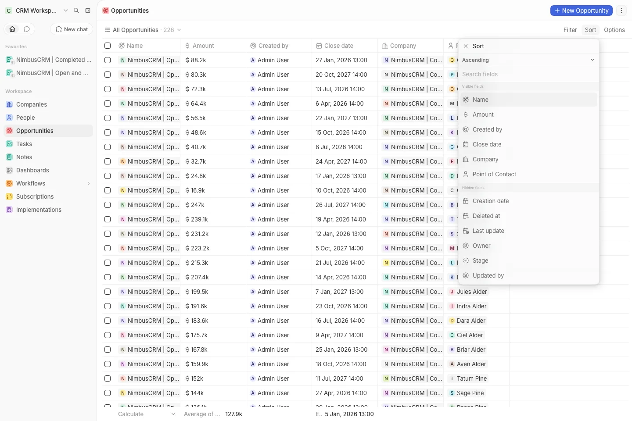
Task: Open favorite NimbusCRM | Open and view
Action: pyautogui.click(x=48, y=73)
